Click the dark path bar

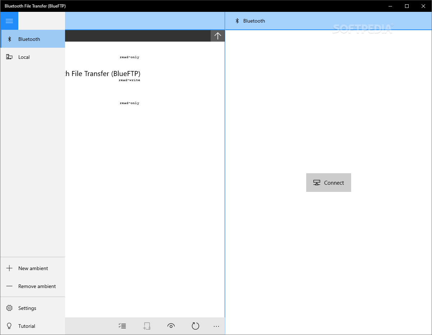tap(138, 36)
